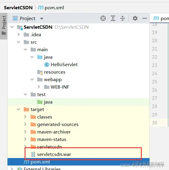This screenshot has width=169, height=170.
Task: Hide the Project panel with minus icon
Action: click(x=145, y=18)
